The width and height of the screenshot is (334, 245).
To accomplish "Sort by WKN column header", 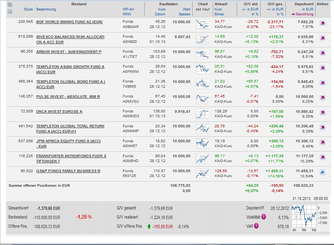I will pyautogui.click(x=126, y=14).
